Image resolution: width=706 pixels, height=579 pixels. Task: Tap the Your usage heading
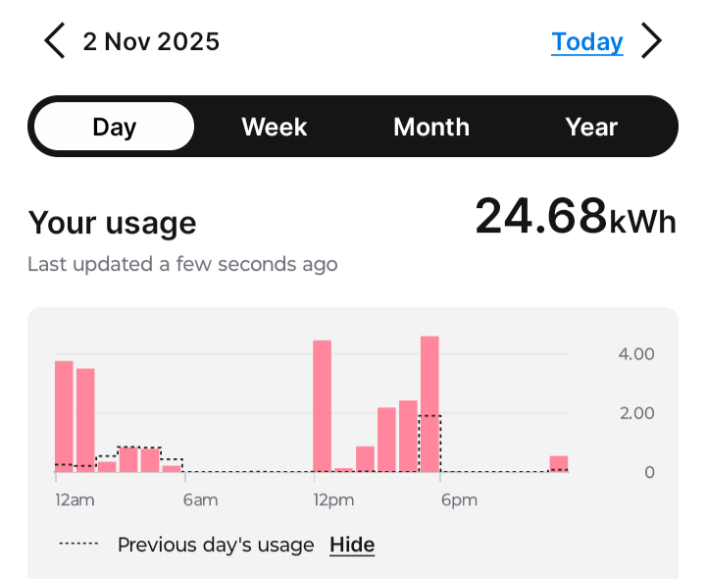(x=112, y=223)
